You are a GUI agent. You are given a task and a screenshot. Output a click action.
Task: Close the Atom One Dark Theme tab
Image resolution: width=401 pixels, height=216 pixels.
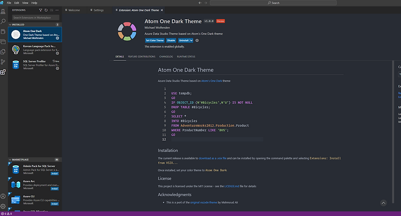(162, 10)
